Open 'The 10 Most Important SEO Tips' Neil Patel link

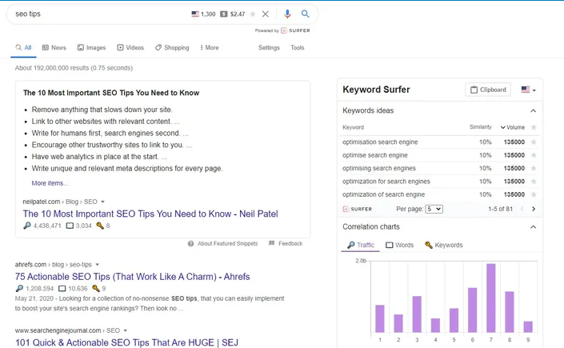[x=150, y=214]
